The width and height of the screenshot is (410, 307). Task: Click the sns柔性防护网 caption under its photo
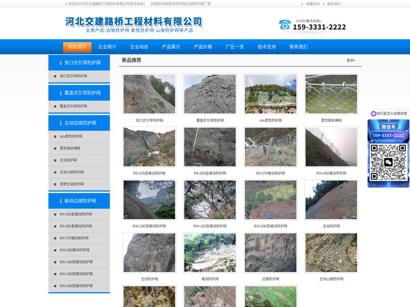pyautogui.click(x=270, y=121)
